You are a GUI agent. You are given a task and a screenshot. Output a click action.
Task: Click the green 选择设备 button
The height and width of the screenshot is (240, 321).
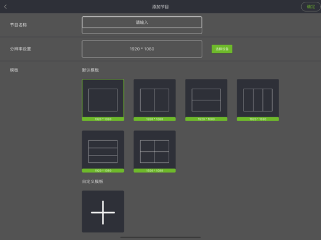pos(222,49)
